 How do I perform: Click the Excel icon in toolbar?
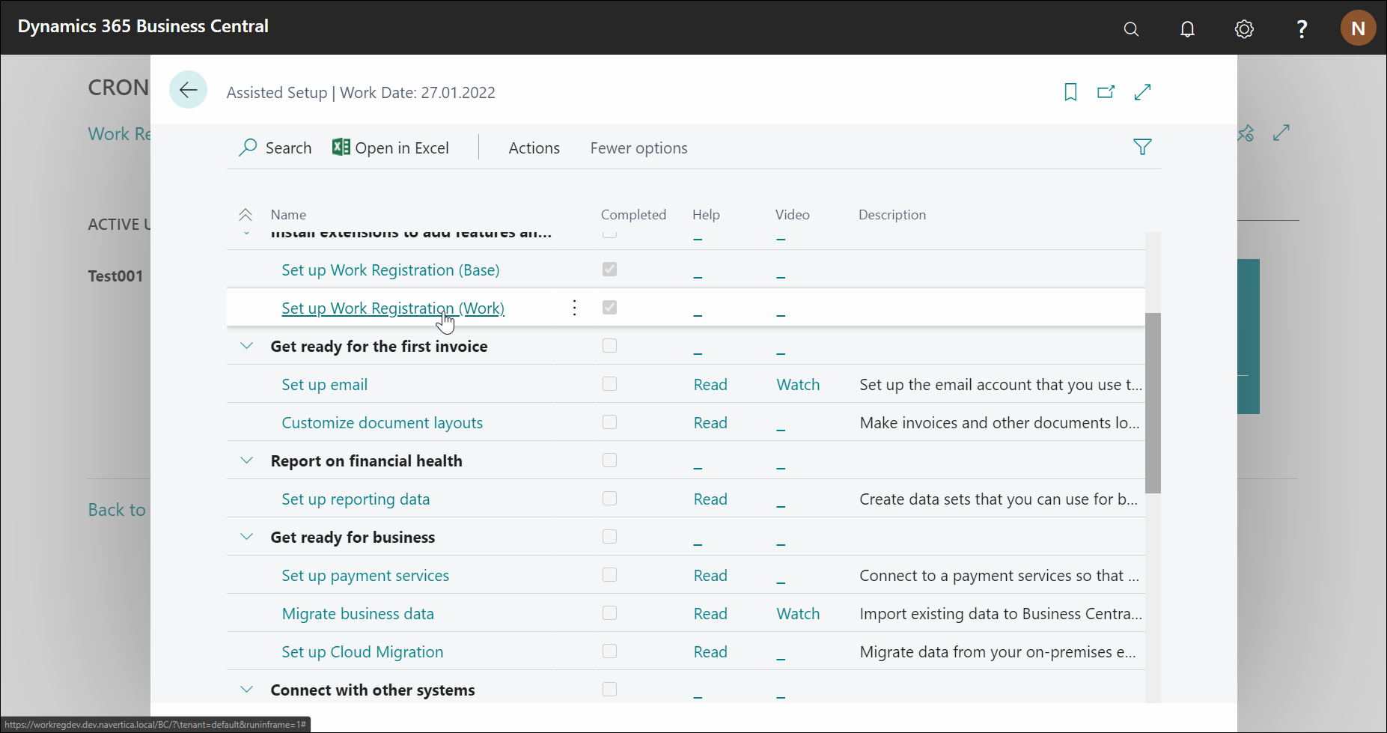click(341, 147)
